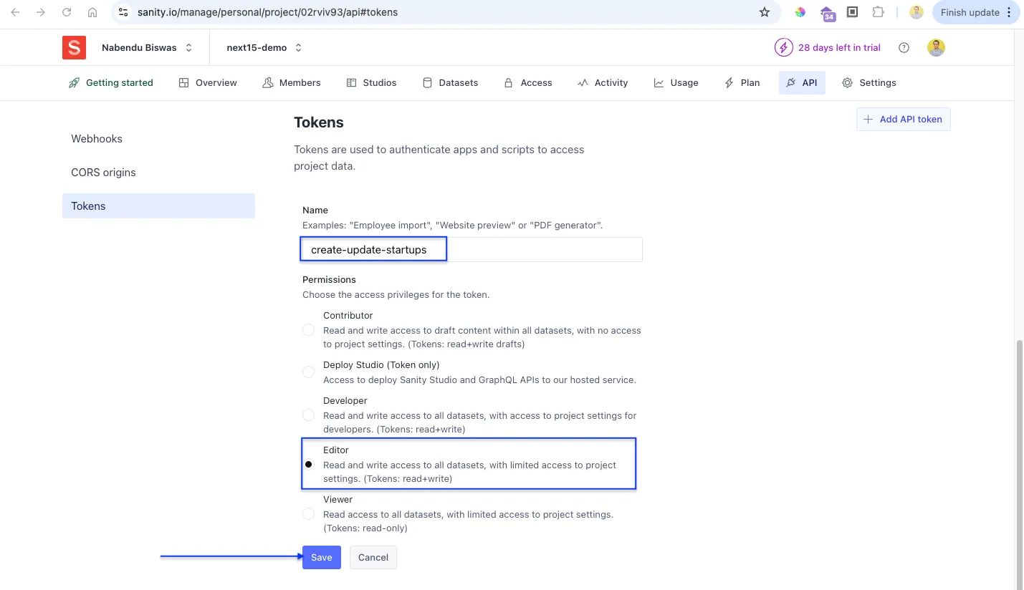Screen dimensions: 1024x590
Task: Open the Getting started tab
Action: (x=111, y=82)
